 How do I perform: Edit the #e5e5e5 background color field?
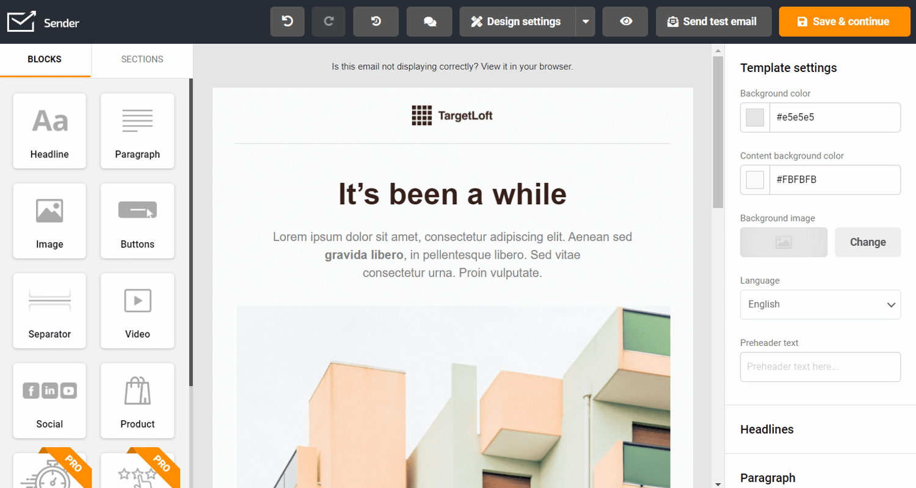[x=835, y=117]
